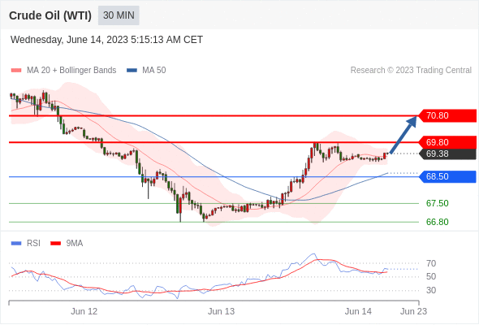This screenshot has width=479, height=325.
Task: Click the 9MA legend swatch
Action: pyautogui.click(x=55, y=244)
